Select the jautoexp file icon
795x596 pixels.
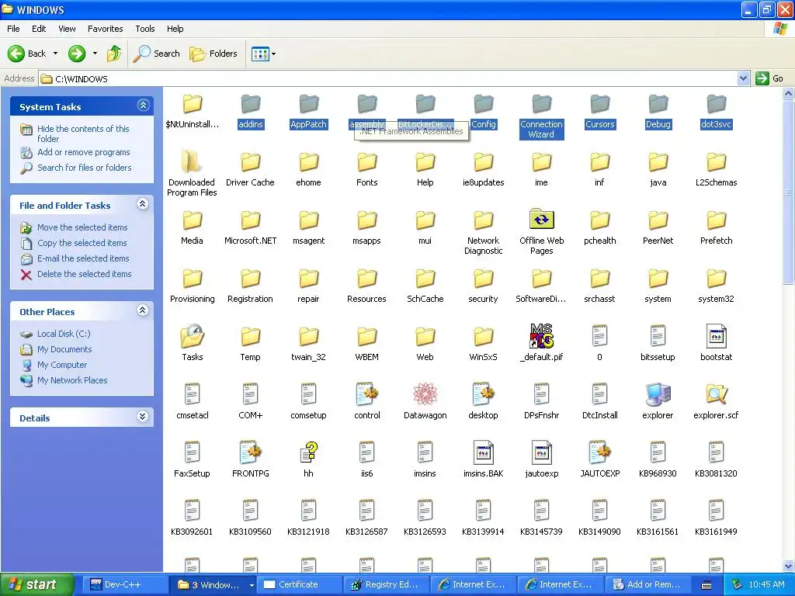(x=541, y=452)
